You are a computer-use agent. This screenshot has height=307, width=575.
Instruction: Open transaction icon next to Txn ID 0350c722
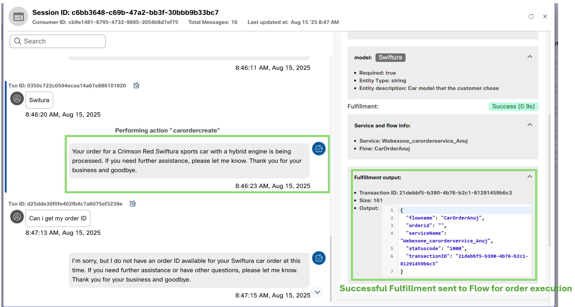pos(136,85)
